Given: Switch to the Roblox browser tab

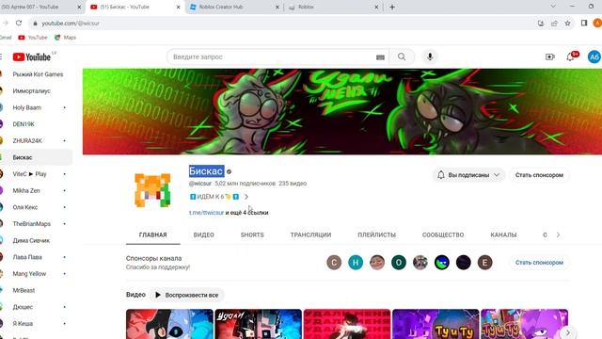Looking at the screenshot, I should point(332,7).
